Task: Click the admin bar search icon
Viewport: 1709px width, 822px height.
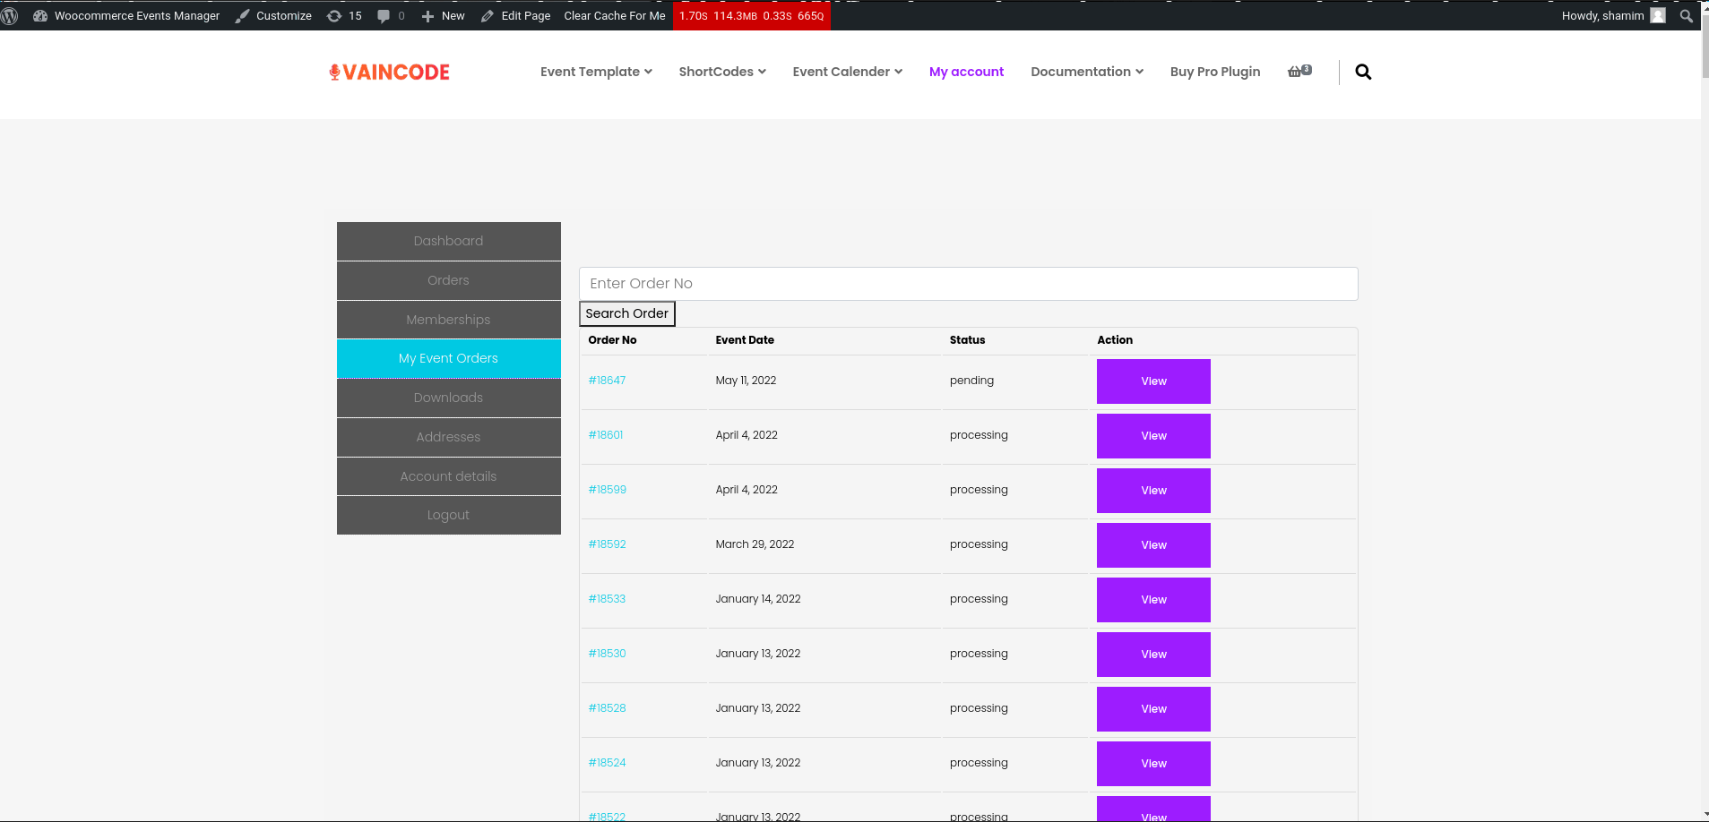Action: [x=1686, y=16]
